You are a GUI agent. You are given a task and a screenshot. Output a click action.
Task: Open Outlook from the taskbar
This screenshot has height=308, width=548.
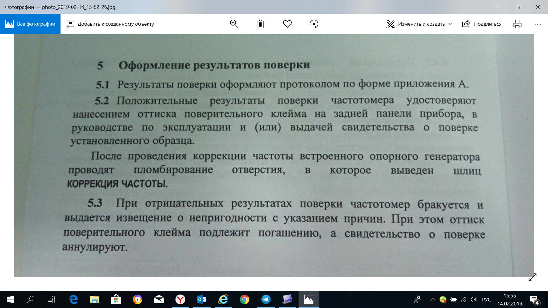point(202,299)
